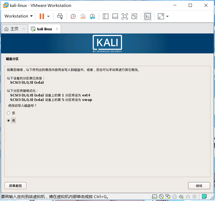Screen dimensions: 215x201
Task: Toggle the console view icon
Action: pyautogui.click(x=147, y=16)
